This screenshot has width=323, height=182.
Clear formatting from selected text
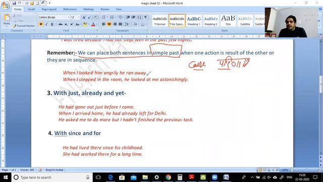[95, 18]
